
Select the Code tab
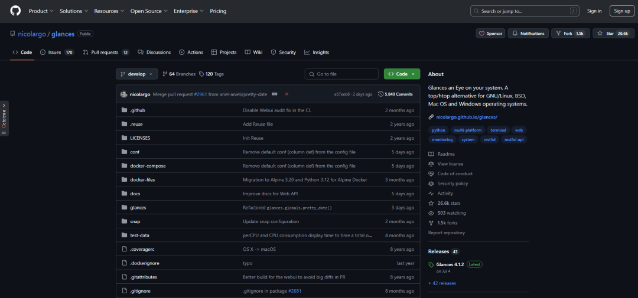(22, 52)
